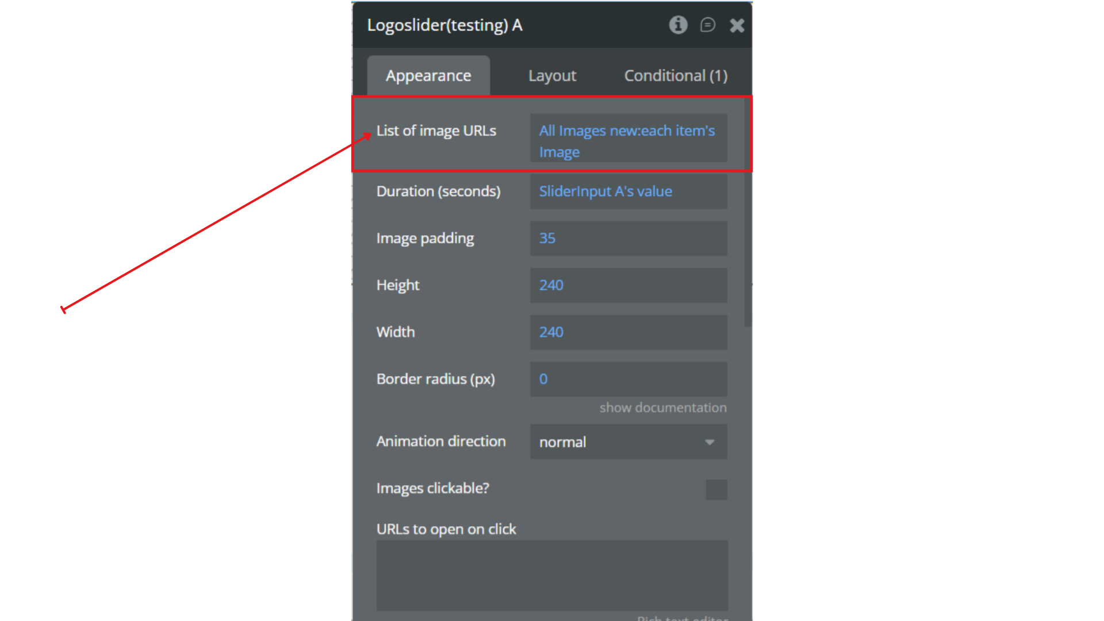Click the info icon in header
The image size is (1104, 621).
678,25
